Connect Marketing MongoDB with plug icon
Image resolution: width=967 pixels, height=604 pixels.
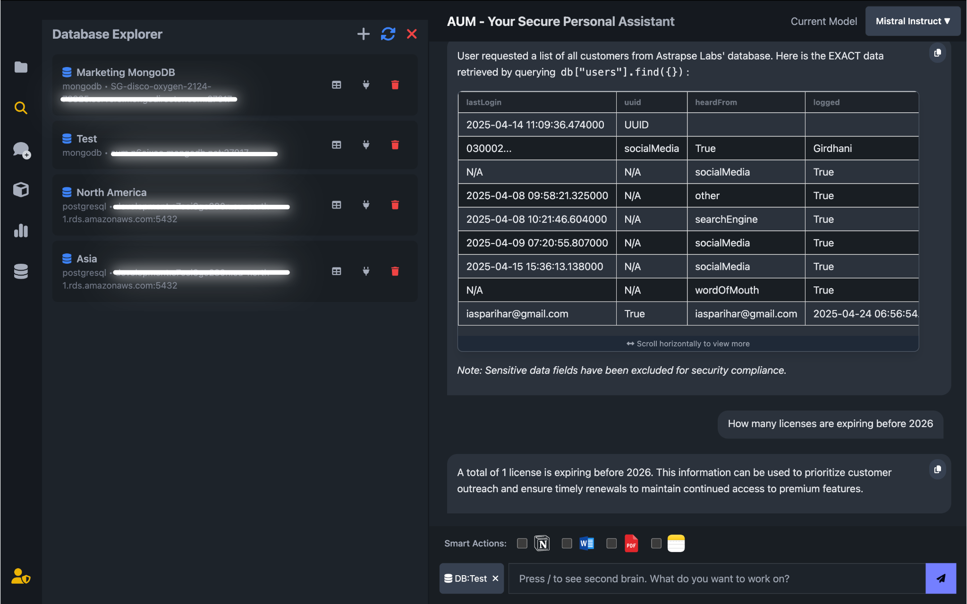click(x=366, y=85)
